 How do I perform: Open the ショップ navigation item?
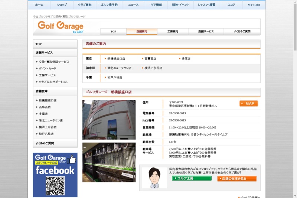click(62, 5)
